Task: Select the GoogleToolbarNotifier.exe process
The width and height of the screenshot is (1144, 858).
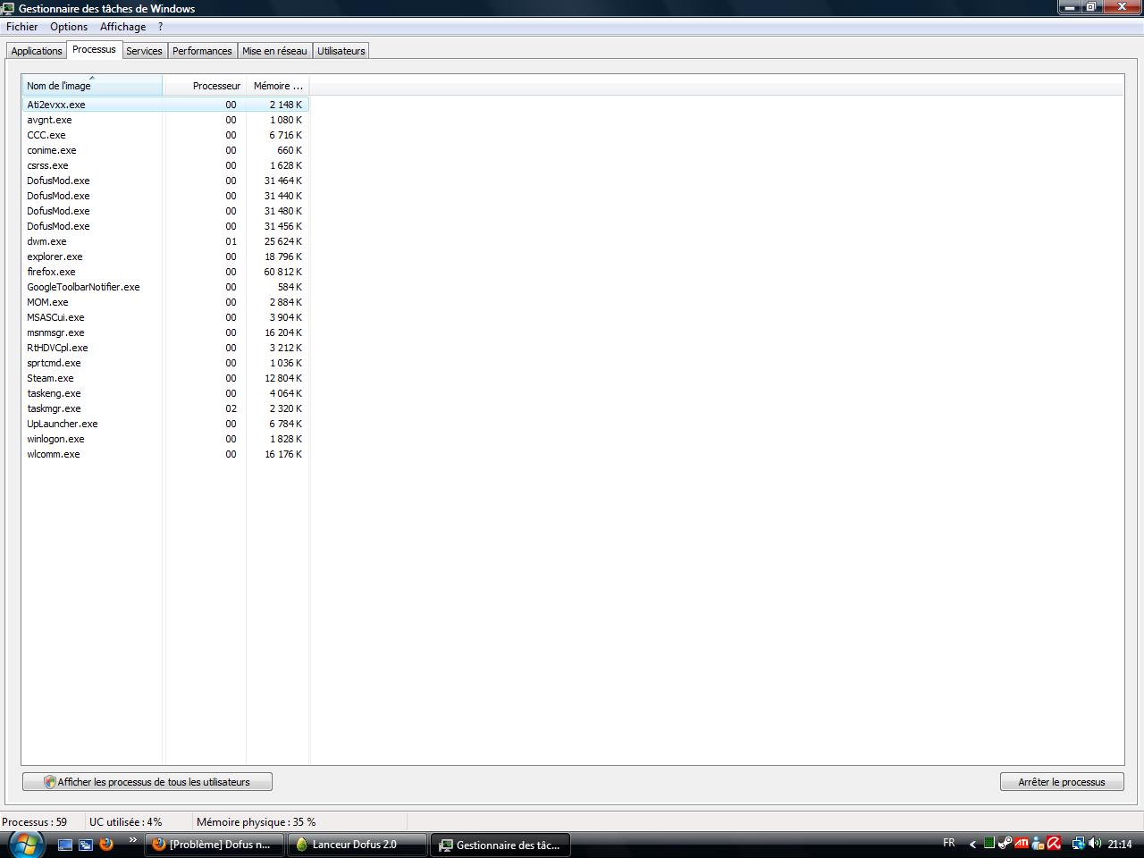Action: pos(165,287)
